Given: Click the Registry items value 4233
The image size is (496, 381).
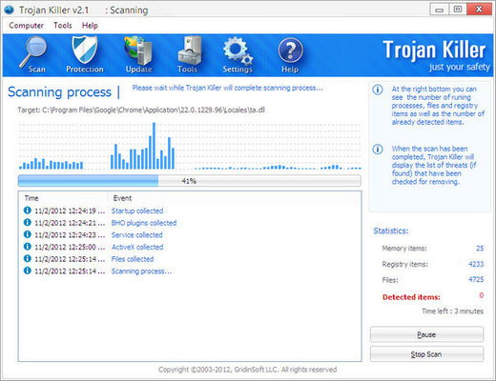Looking at the screenshot, I should pyautogui.click(x=476, y=264).
